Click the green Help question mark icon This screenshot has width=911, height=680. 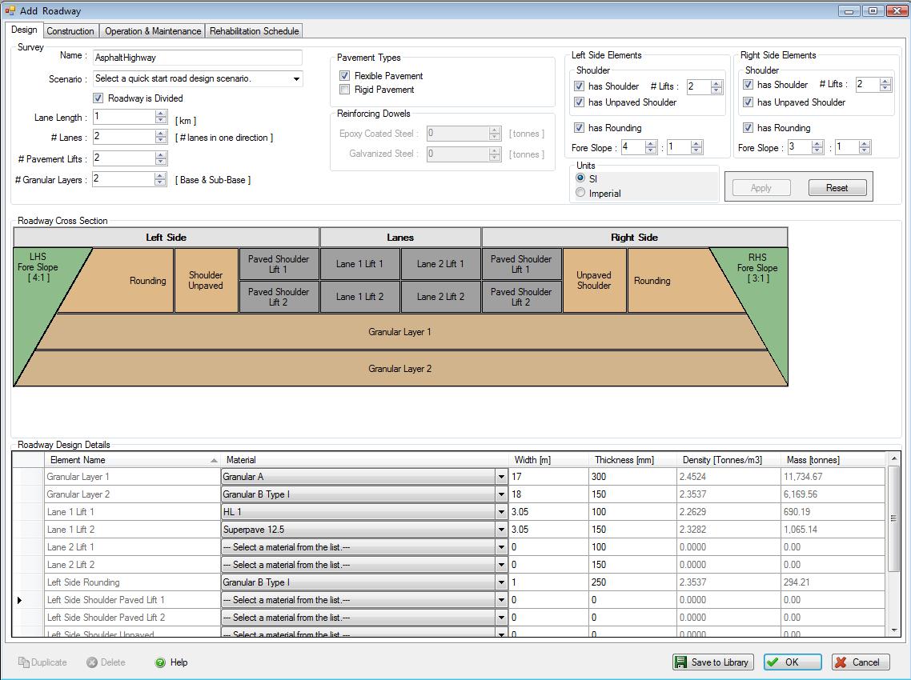[x=160, y=662]
